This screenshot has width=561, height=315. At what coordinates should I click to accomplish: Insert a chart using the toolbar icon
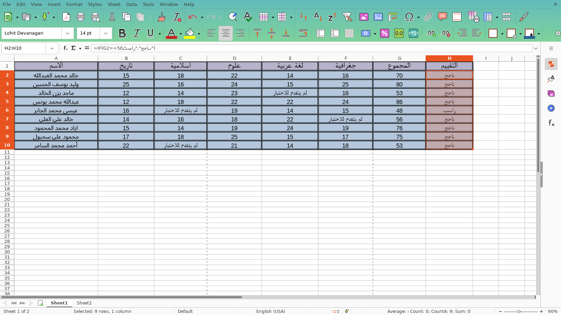(x=378, y=17)
